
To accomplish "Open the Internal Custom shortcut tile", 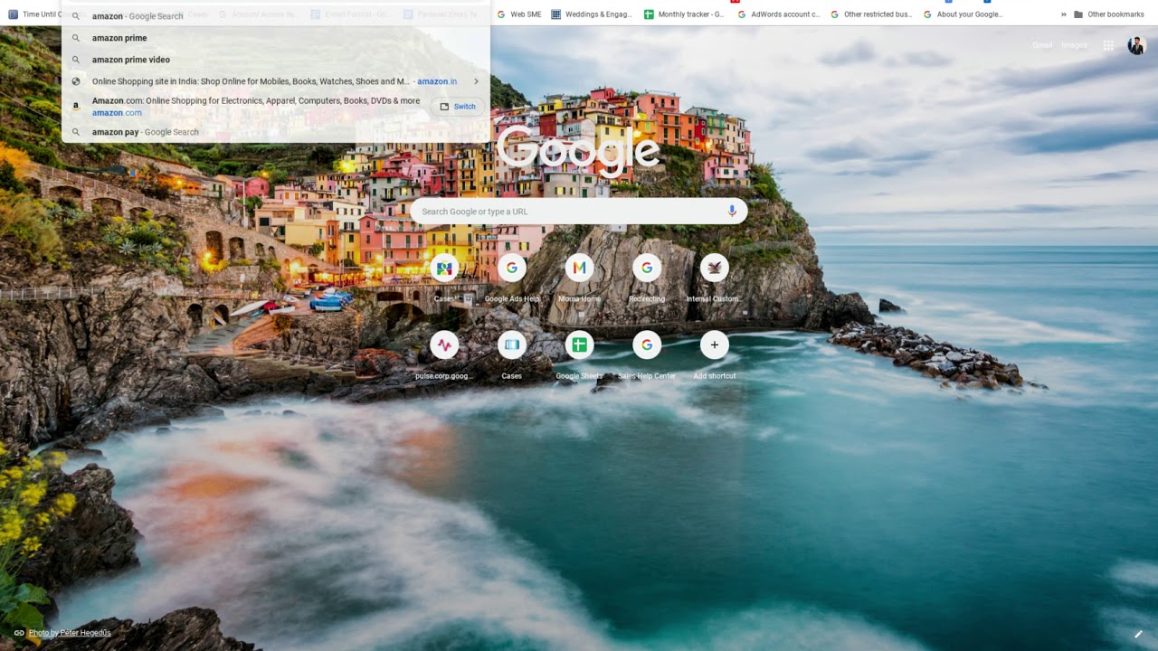I will click(x=714, y=278).
